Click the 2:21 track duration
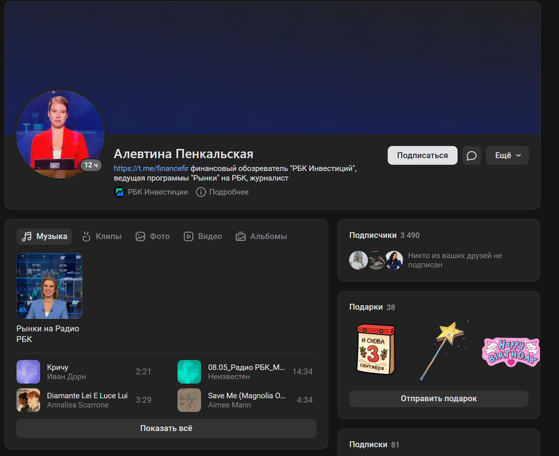This screenshot has height=456, width=559. pos(143,372)
